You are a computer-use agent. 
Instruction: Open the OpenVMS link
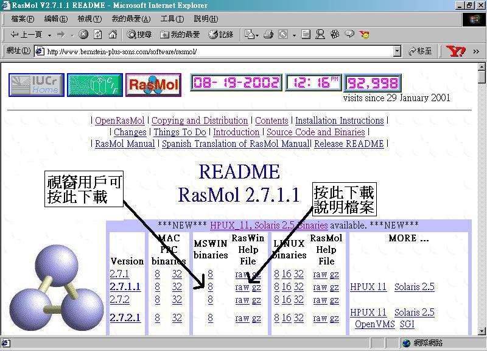(374, 324)
